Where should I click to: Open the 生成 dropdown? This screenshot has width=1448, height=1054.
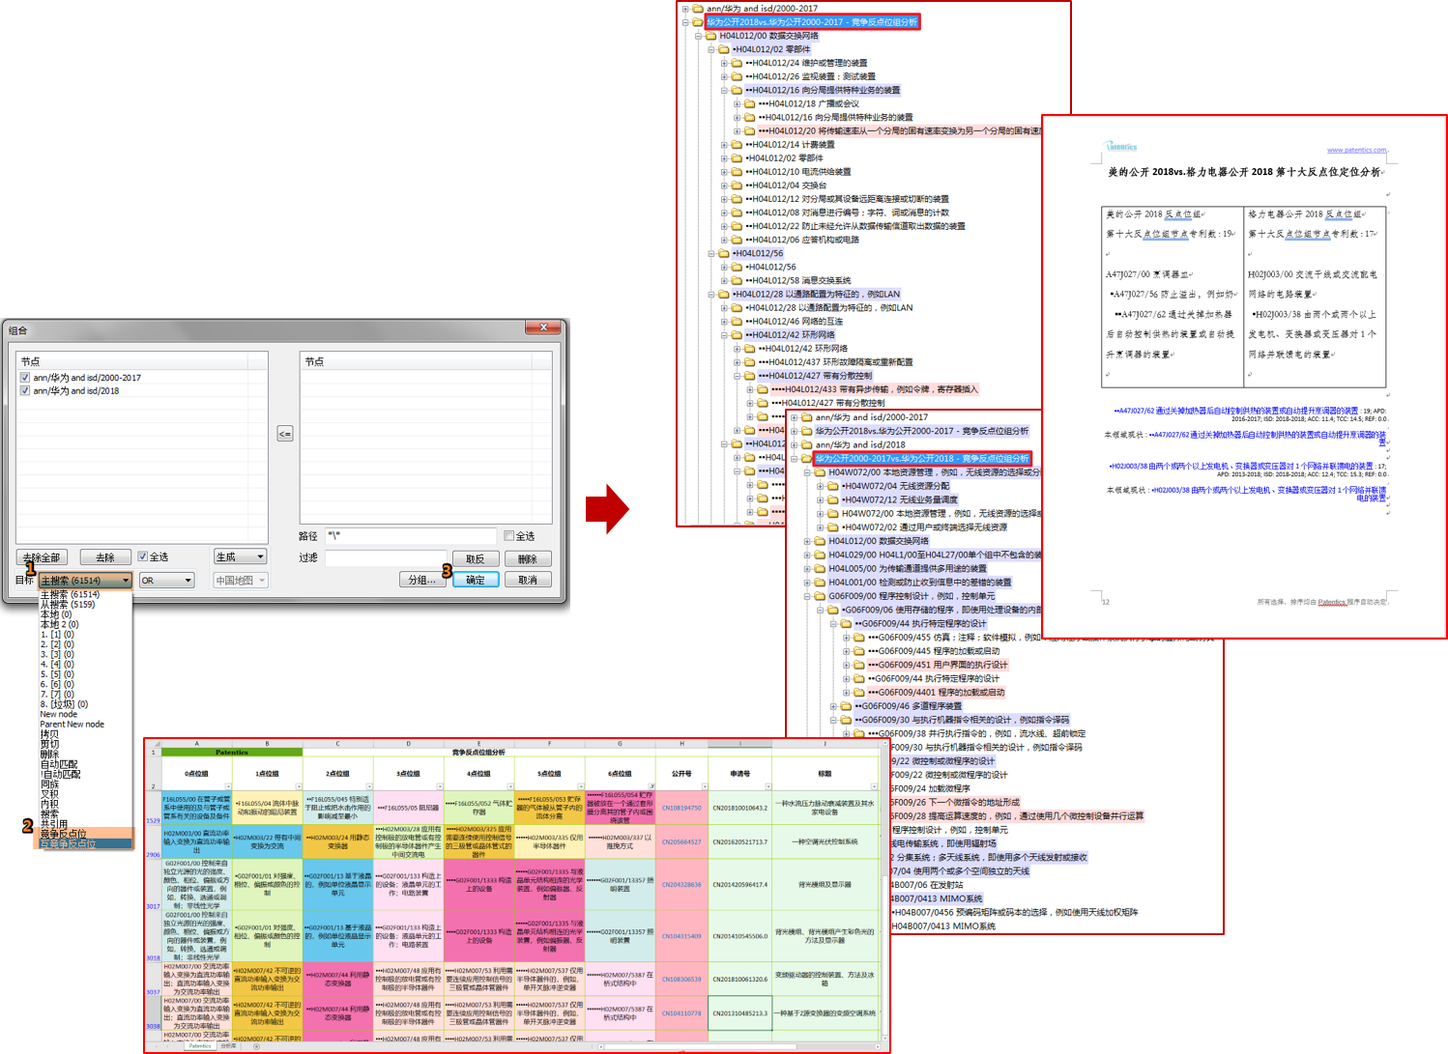[240, 557]
